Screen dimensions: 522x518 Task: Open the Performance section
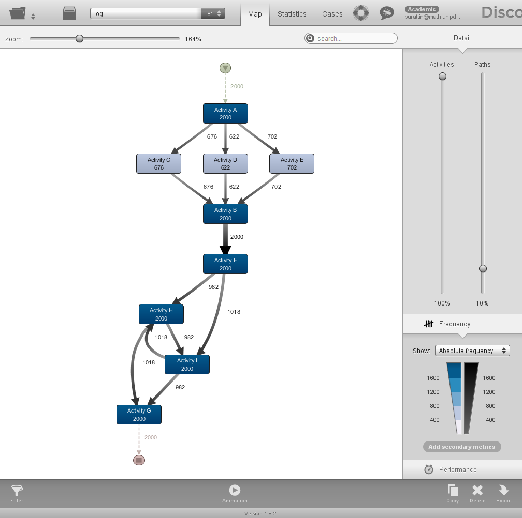click(x=462, y=469)
